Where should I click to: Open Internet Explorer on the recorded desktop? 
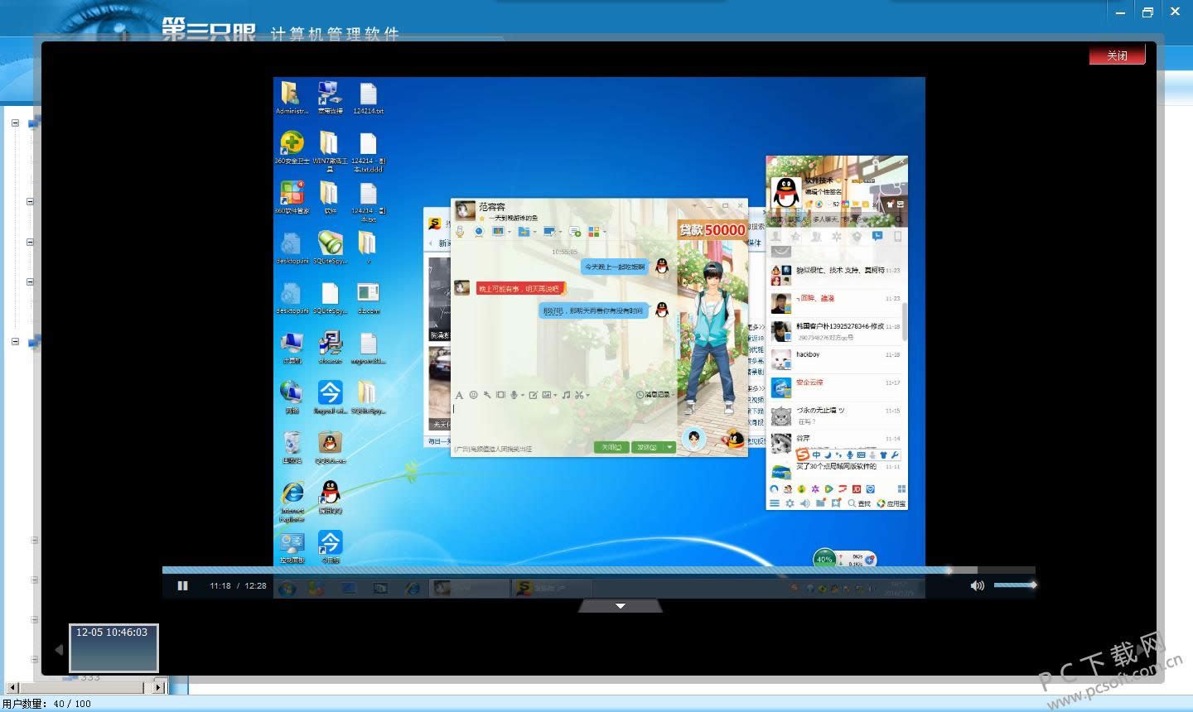click(292, 502)
